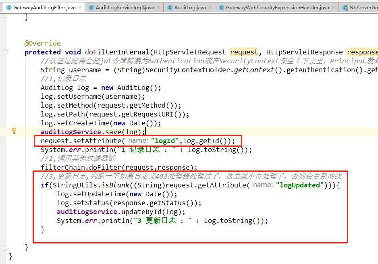Click the class icon on AuditLog.java tab
Image resolution: width=378 pixels, height=264 pixels.
170,8
